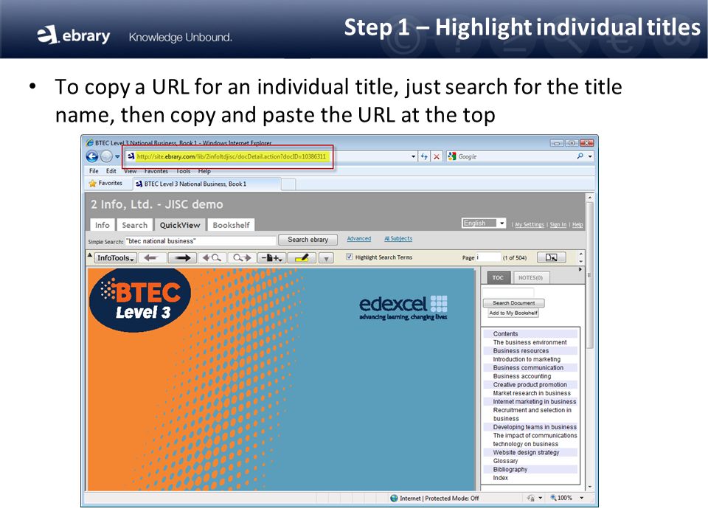
Task: Open the Business accounting chapter
Action: [522, 376]
